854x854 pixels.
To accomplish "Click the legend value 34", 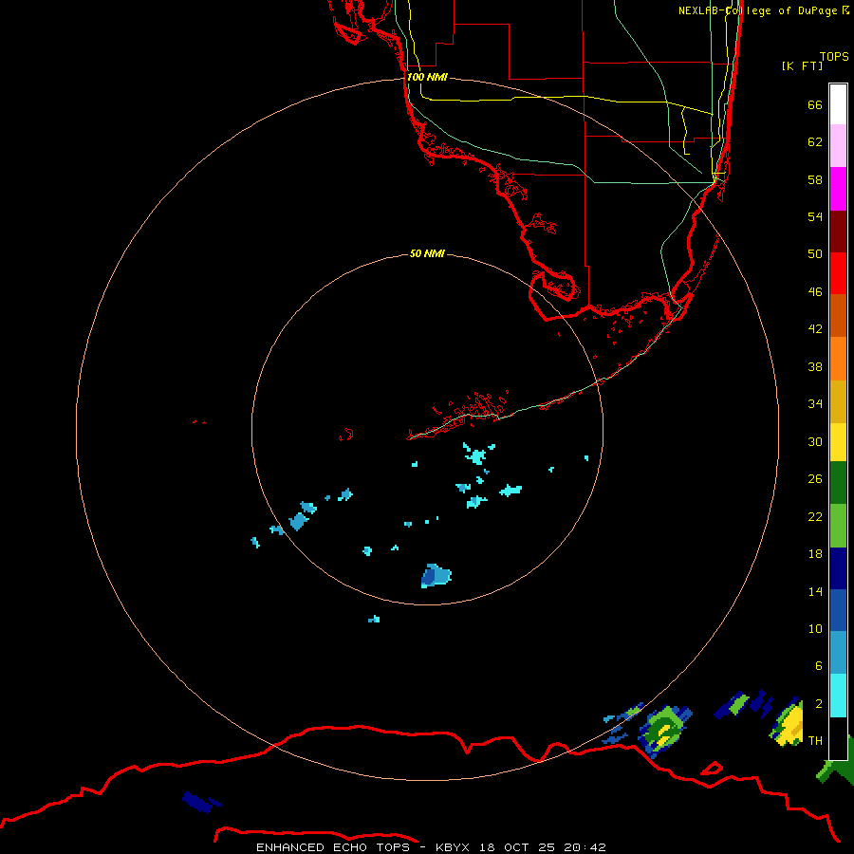I will (x=815, y=403).
